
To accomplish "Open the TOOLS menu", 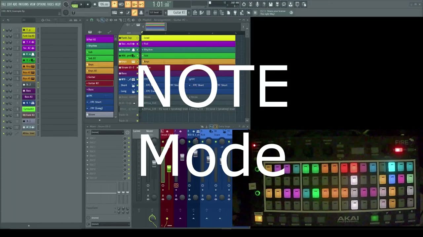I will (51, 4).
